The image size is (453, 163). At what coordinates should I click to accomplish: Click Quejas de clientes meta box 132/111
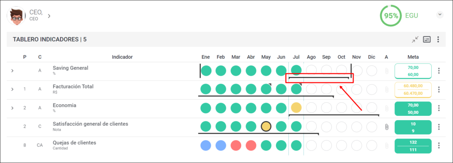point(413,146)
